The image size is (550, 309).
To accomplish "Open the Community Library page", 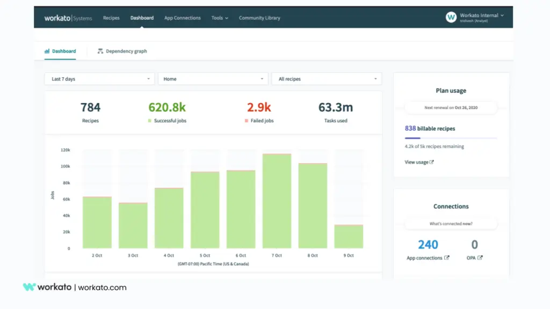I will pyautogui.click(x=259, y=18).
